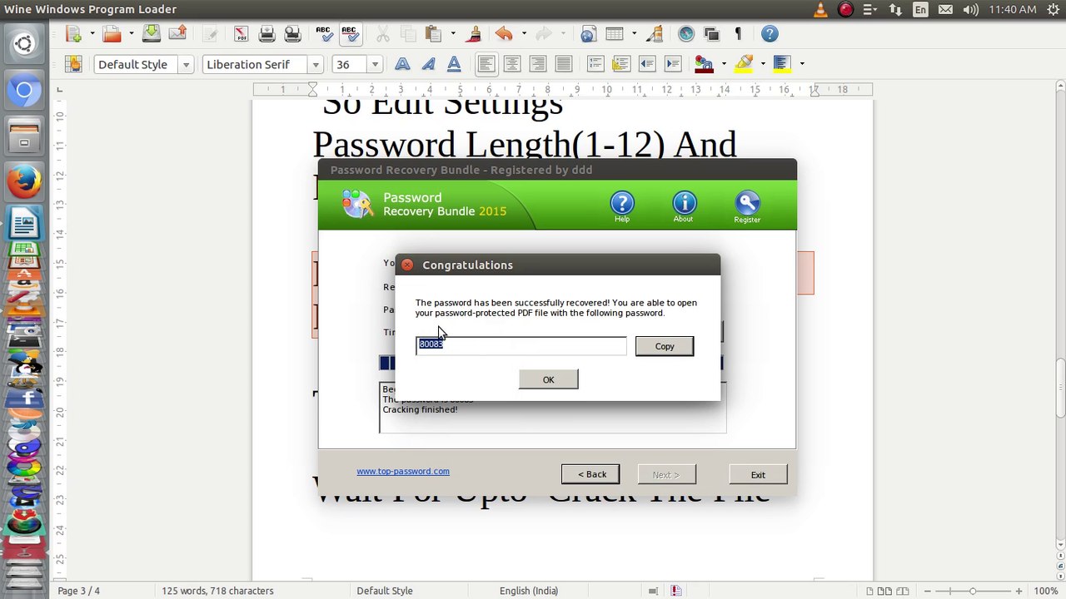Export directly as PDF
The height and width of the screenshot is (599, 1066).
pos(241,34)
